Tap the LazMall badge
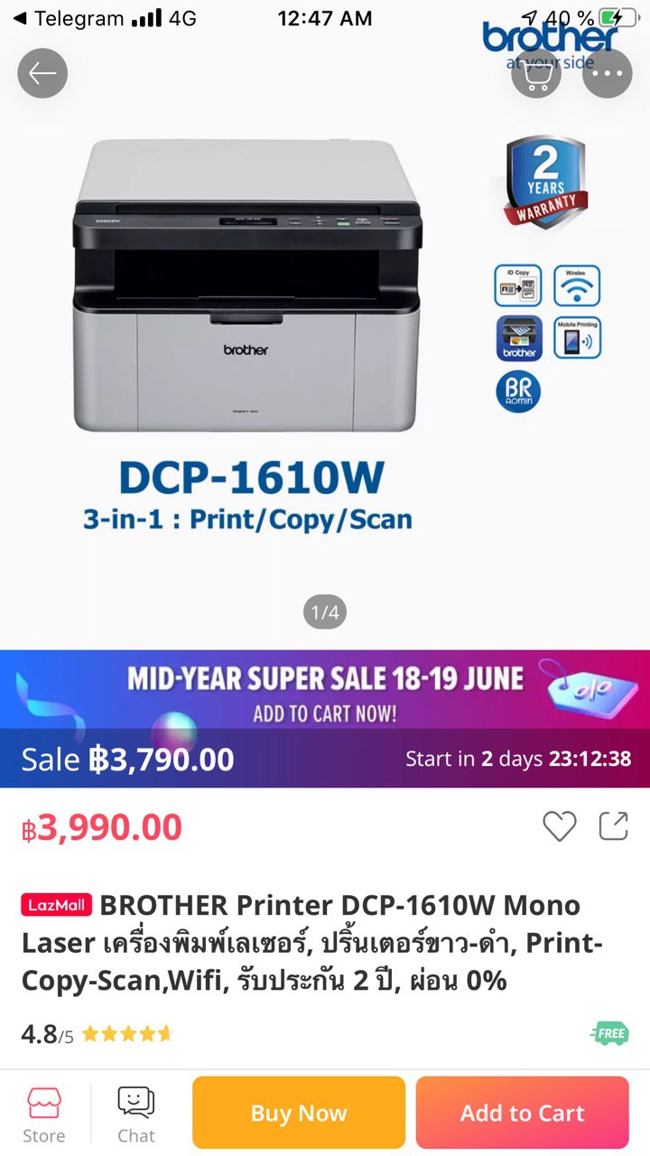This screenshot has height=1156, width=650. pyautogui.click(x=57, y=905)
